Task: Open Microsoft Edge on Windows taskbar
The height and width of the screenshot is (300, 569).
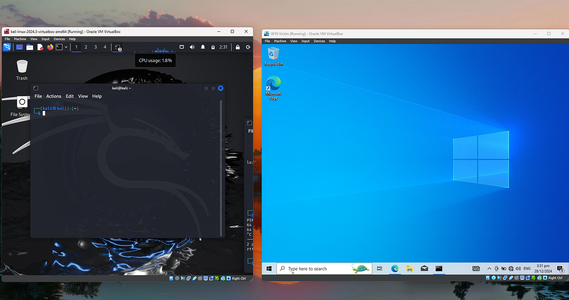Action: click(395, 269)
